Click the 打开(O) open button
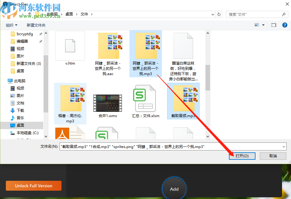Viewport: 291px width, 199px height. coord(242,156)
